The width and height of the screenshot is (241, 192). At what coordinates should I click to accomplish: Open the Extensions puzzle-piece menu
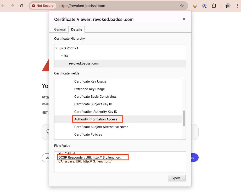tap(214, 6)
